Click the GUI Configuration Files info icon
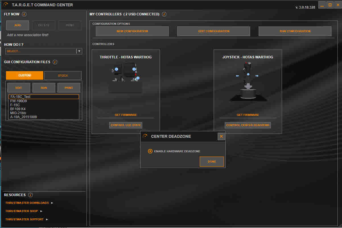This screenshot has height=228, width=342. [x=55, y=62]
